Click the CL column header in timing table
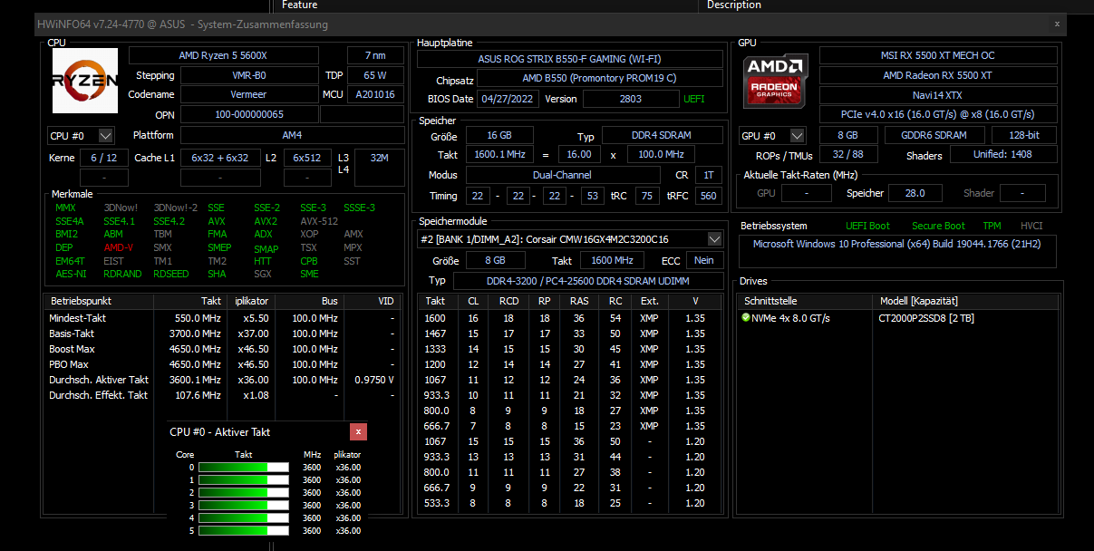 click(x=473, y=301)
